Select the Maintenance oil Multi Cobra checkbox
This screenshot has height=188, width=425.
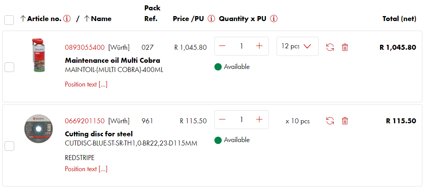[9, 67]
